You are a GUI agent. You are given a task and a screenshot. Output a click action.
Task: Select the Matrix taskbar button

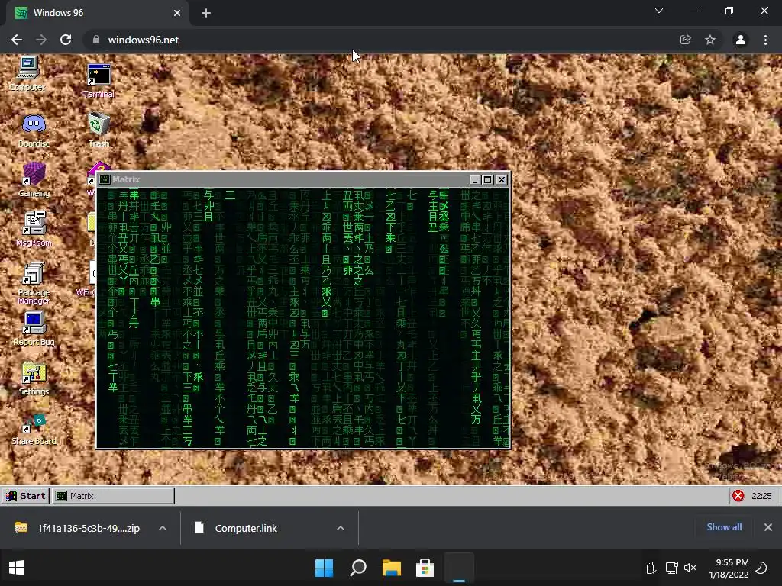113,496
